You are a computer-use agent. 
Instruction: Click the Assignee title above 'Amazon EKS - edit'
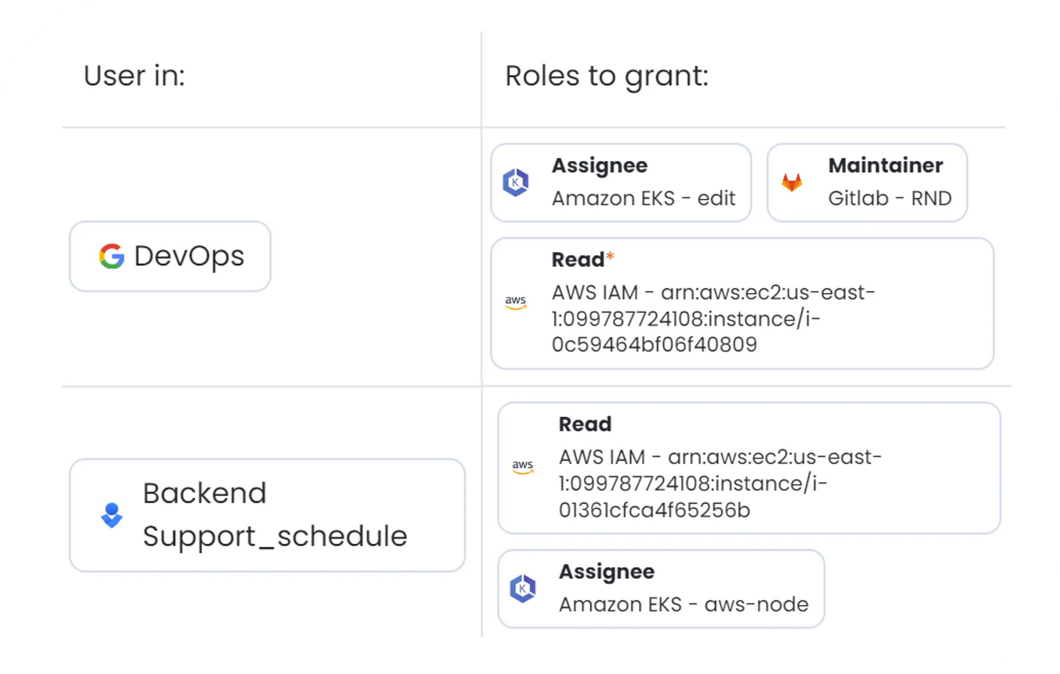[599, 166]
